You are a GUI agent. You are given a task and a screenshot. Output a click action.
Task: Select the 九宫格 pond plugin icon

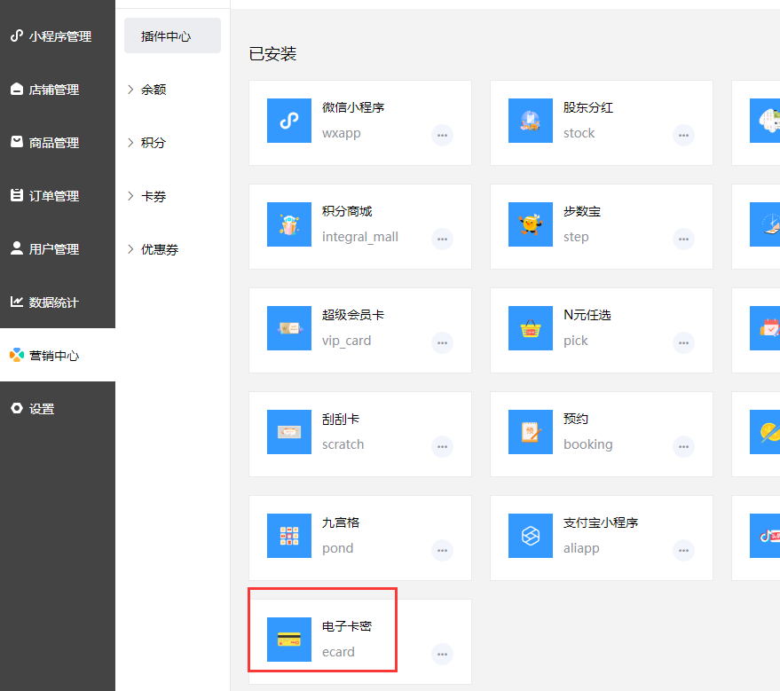tap(288, 536)
